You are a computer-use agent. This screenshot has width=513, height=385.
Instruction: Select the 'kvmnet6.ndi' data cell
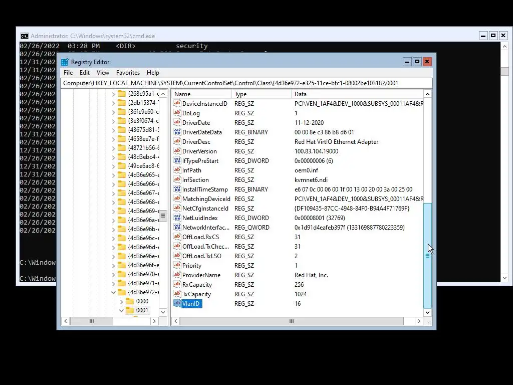click(x=311, y=180)
